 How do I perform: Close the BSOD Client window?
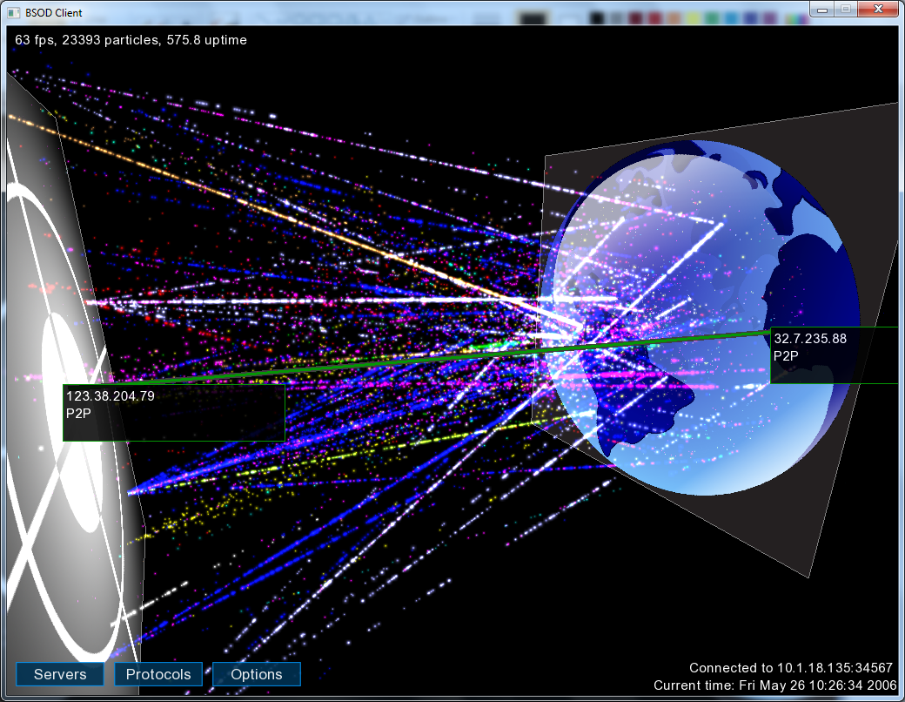click(877, 9)
